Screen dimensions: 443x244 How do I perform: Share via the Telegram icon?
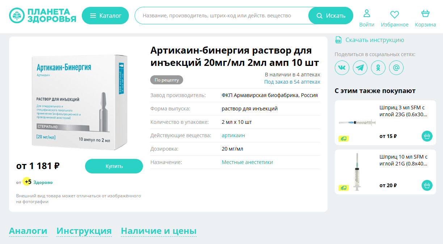(x=360, y=68)
